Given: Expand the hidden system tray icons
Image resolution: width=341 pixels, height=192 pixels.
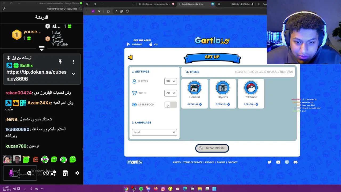Looking at the screenshot, I should tap(42, 189).
